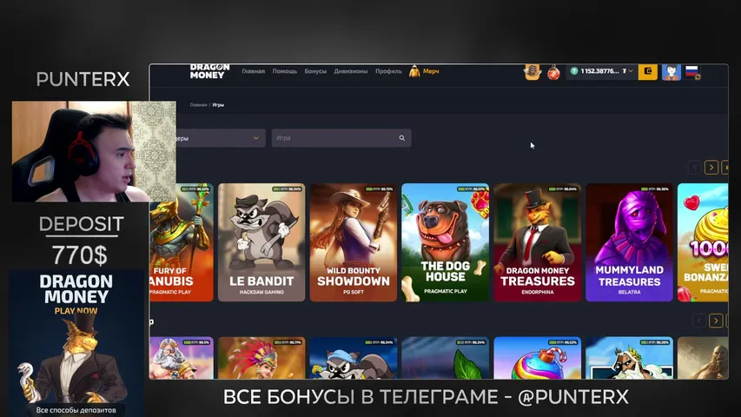
Task: Open the Дивизионы menu item
Action: click(351, 71)
